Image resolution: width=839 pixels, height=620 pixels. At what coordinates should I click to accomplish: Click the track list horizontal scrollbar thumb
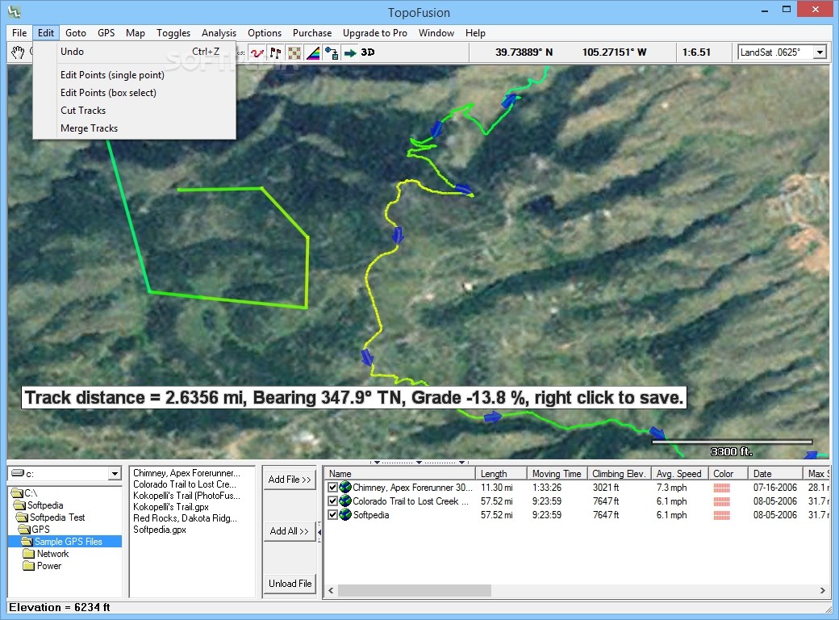(414, 590)
